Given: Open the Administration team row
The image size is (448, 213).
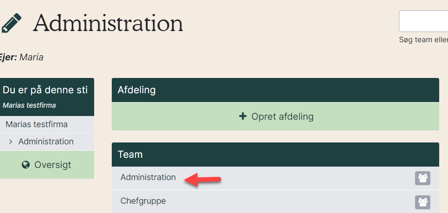Looking at the screenshot, I should tap(275, 178).
